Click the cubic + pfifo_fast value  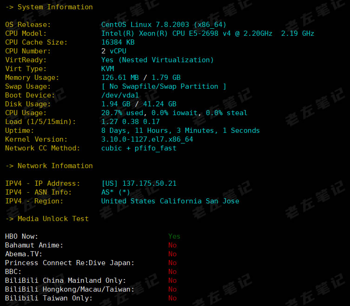tap(139, 148)
